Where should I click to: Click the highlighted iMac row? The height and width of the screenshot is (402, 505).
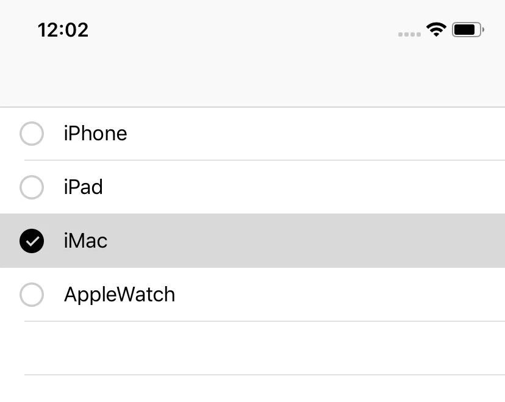[244, 241]
